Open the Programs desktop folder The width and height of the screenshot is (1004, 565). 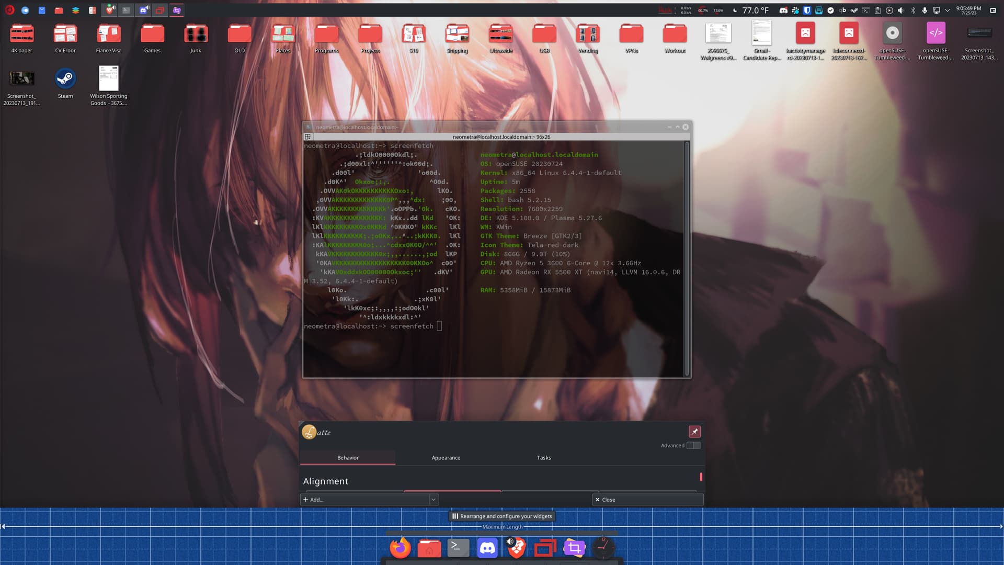pyautogui.click(x=326, y=38)
